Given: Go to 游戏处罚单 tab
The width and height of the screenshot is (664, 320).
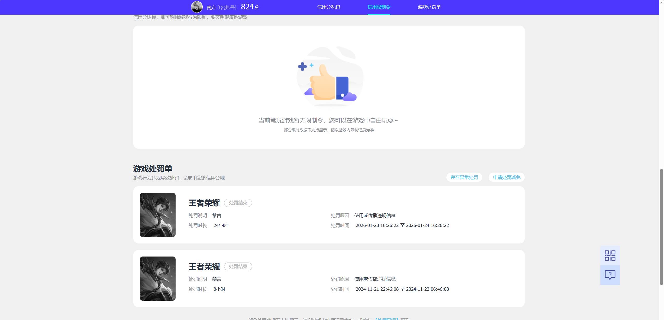Looking at the screenshot, I should point(429,7).
